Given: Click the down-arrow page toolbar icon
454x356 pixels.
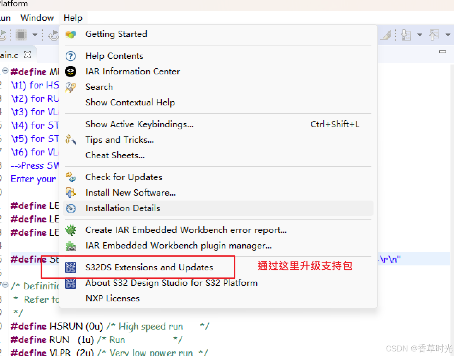Looking at the screenshot, I should (x=407, y=35).
